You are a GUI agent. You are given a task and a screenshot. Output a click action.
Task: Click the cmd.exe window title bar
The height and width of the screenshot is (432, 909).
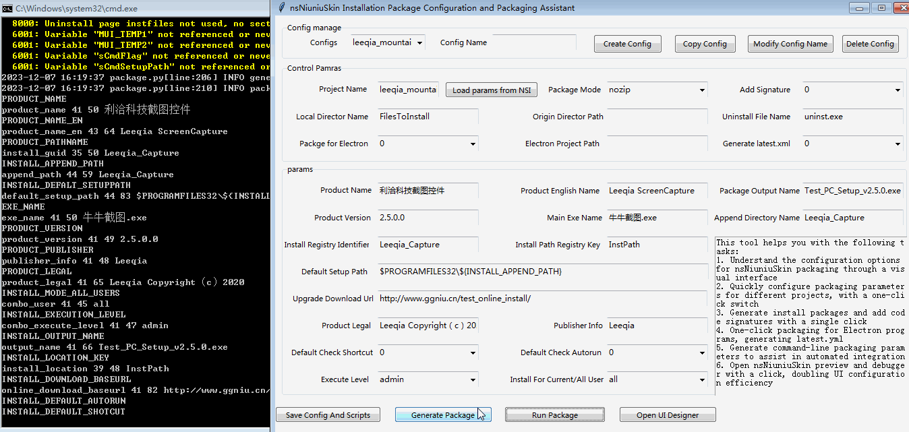[x=135, y=8]
